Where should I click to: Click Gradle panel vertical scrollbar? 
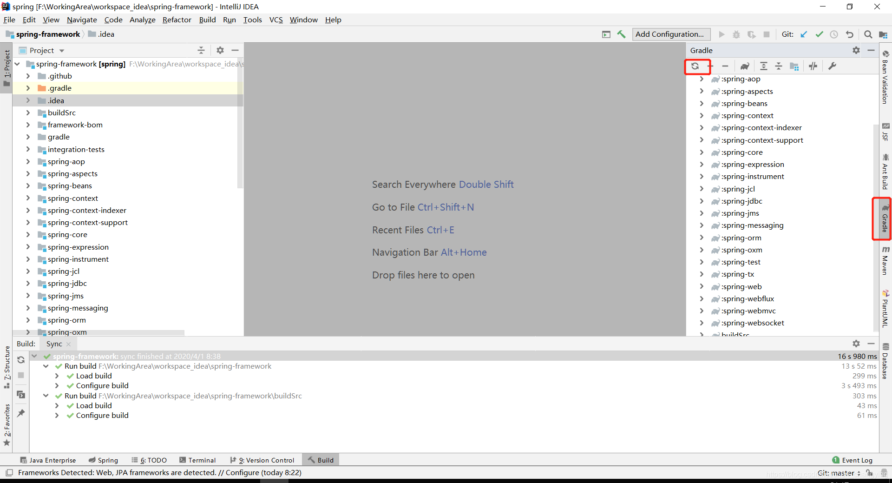point(876,227)
